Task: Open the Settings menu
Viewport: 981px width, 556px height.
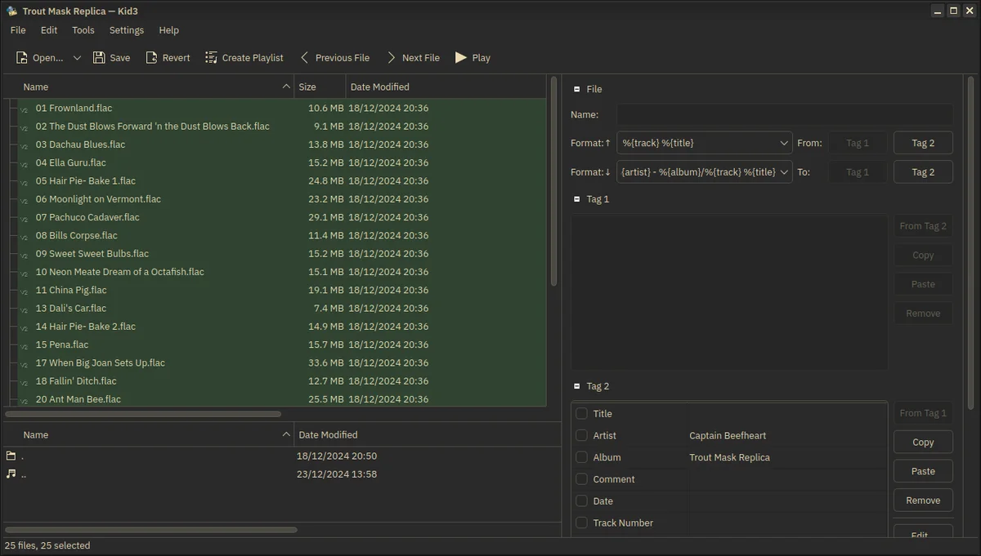Action: pyautogui.click(x=126, y=30)
